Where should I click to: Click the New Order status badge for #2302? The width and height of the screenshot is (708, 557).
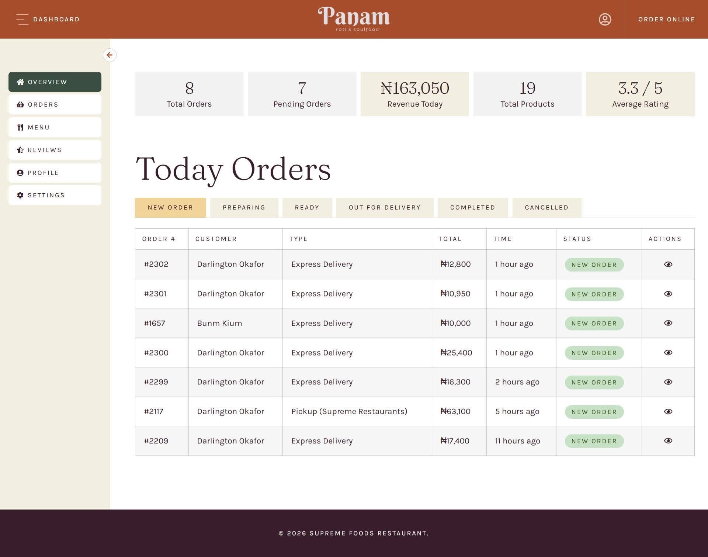594,265
